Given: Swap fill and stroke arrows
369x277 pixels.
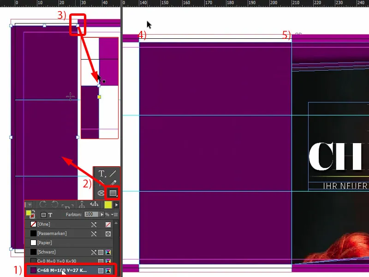Looking at the screenshot, I should pyautogui.click(x=33, y=211).
